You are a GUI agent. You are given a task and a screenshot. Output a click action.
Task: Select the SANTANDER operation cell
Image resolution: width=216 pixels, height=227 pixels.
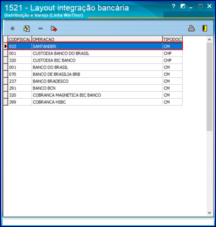coord(97,46)
